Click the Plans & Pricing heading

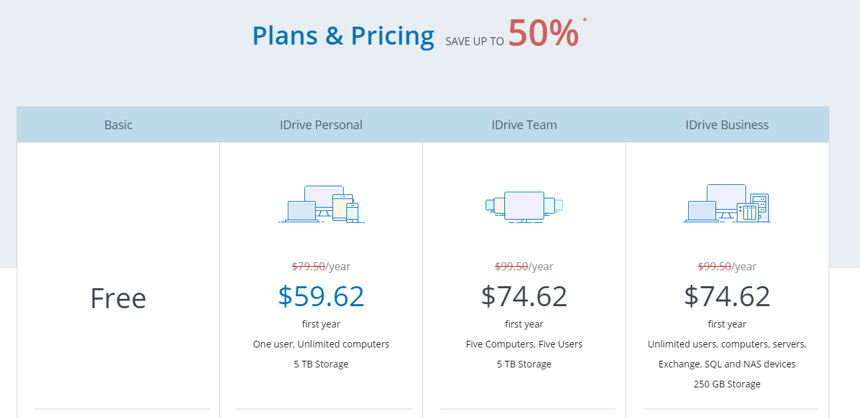pos(343,35)
